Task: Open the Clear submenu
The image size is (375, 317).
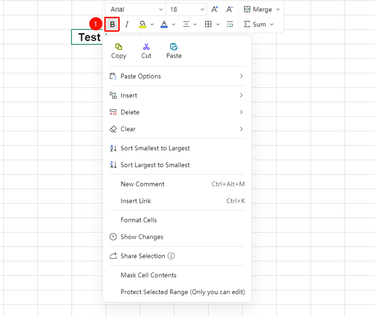Action: (x=177, y=129)
